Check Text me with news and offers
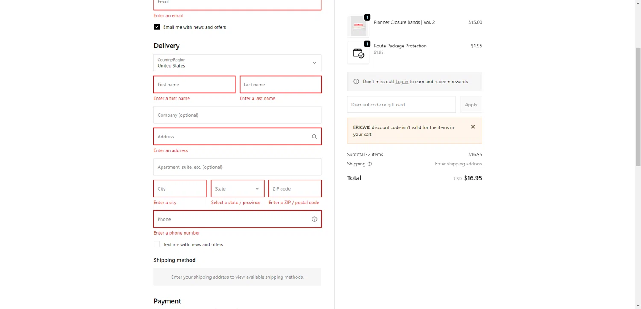The height and width of the screenshot is (309, 641). (x=157, y=244)
